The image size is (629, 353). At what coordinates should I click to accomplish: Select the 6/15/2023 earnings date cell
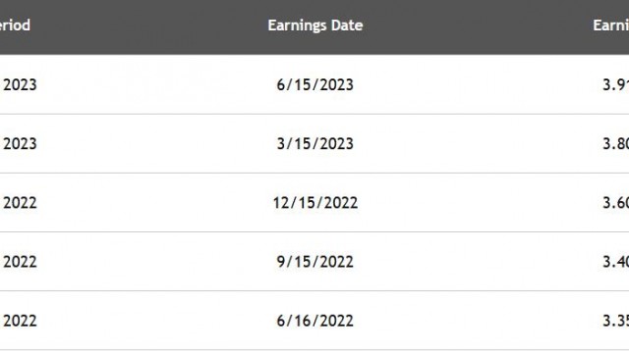(314, 85)
